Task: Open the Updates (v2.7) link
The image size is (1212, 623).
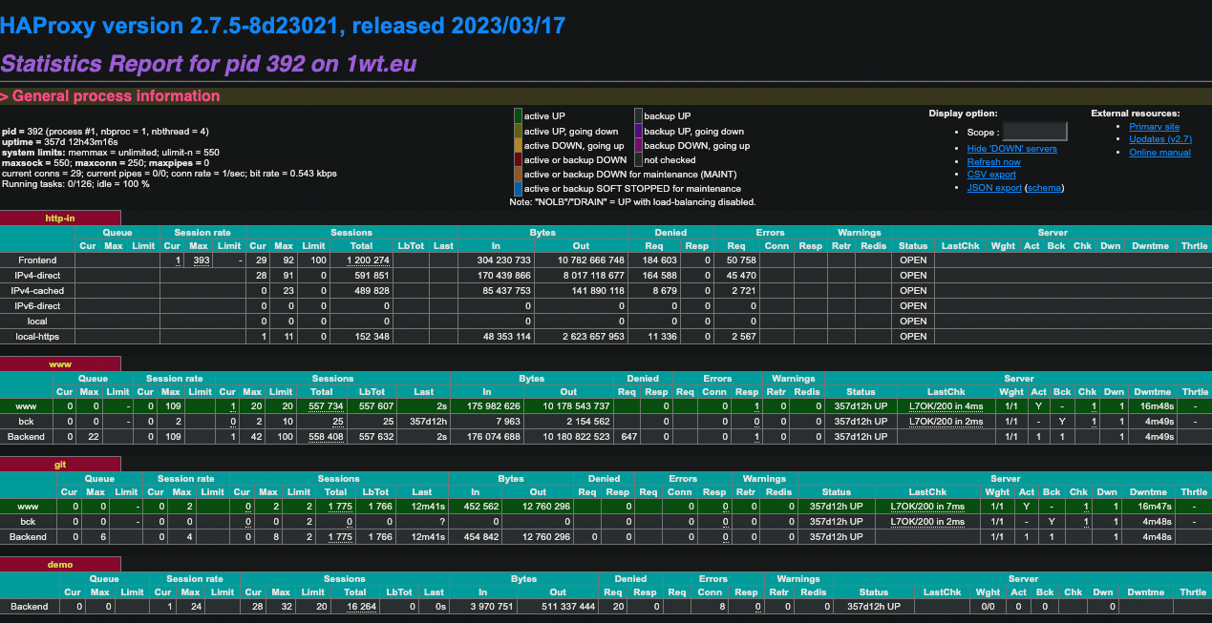Action: click(1160, 139)
